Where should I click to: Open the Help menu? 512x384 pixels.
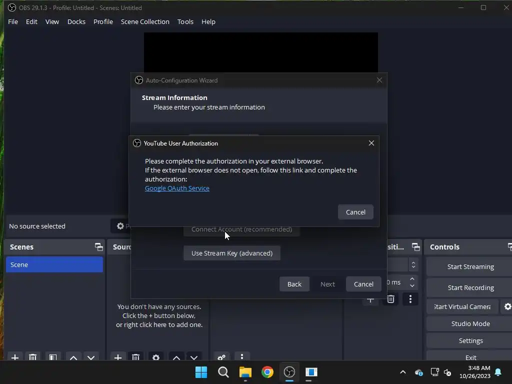(x=208, y=21)
